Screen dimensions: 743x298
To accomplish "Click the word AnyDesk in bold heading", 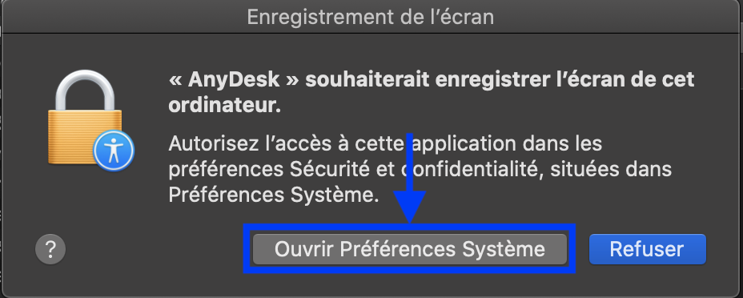I will 234,79.
